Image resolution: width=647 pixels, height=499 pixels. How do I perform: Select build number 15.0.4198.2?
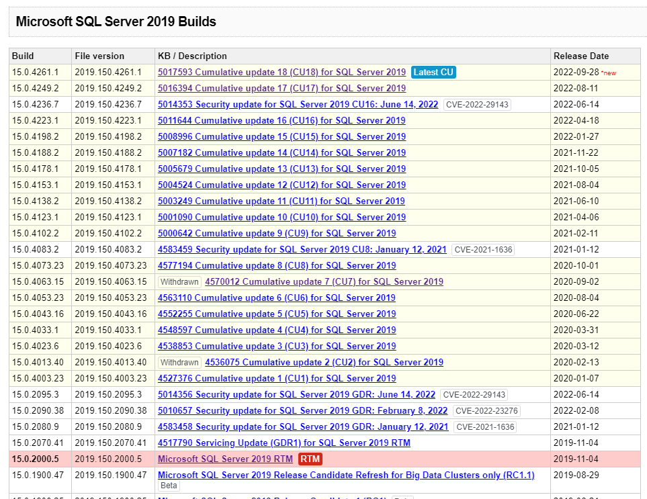[35, 136]
